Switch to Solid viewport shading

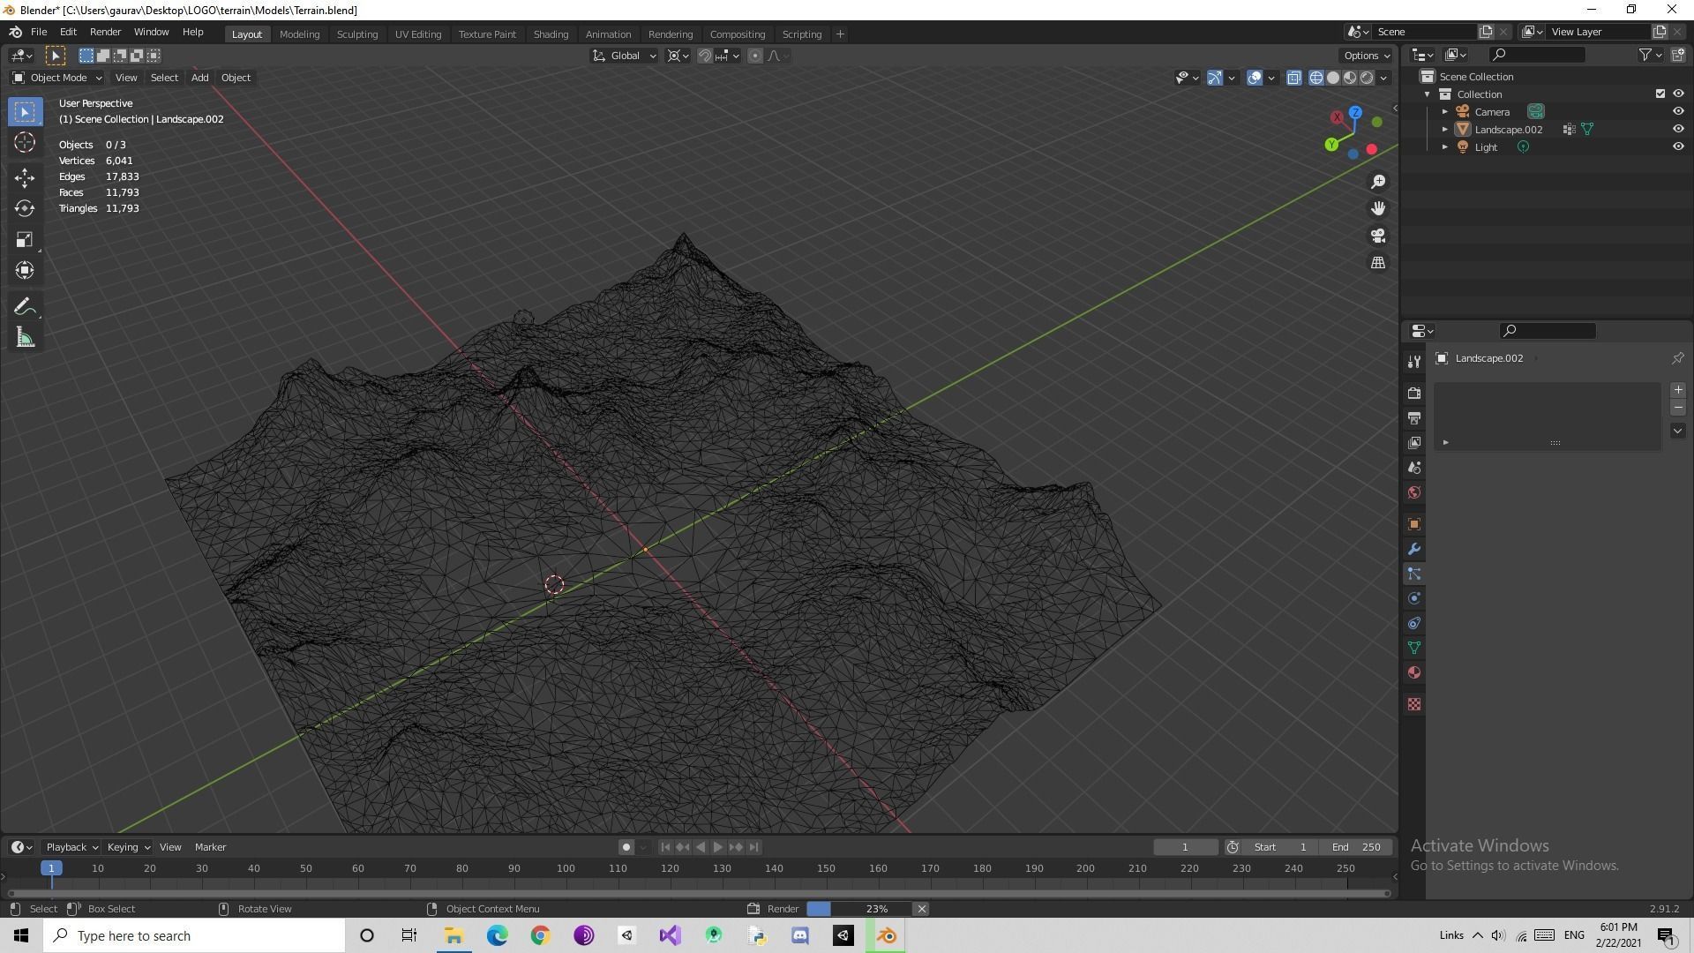coord(1333,78)
